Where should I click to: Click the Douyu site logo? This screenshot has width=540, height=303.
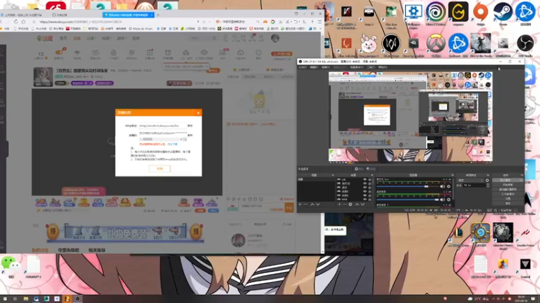point(45,38)
